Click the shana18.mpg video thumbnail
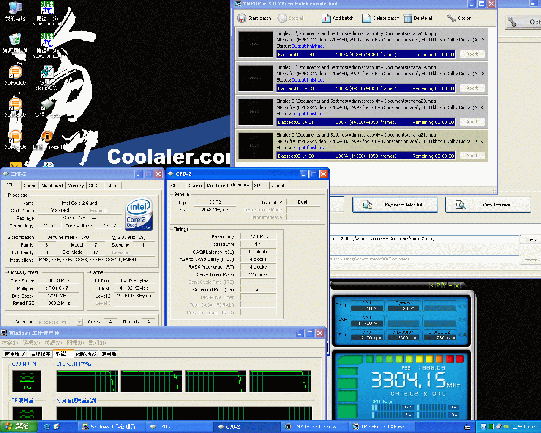 pyautogui.click(x=255, y=44)
